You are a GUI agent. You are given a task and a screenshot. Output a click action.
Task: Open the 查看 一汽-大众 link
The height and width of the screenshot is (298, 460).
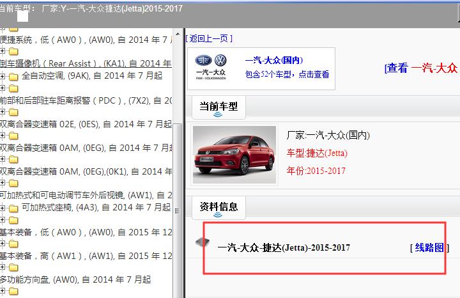[421, 68]
